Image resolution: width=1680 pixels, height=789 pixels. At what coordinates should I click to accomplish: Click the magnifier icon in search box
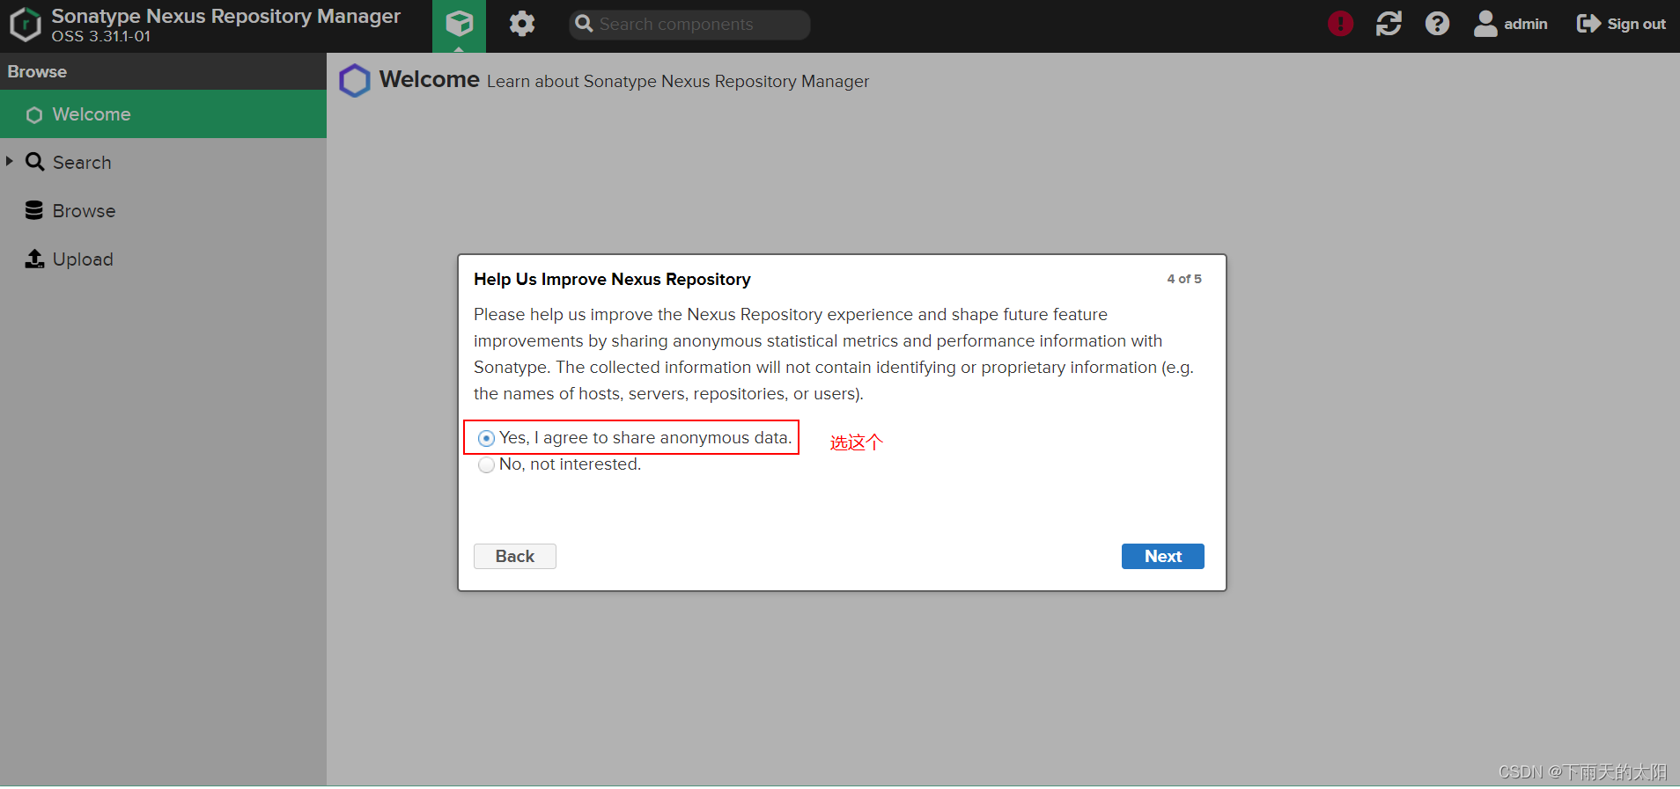coord(584,24)
